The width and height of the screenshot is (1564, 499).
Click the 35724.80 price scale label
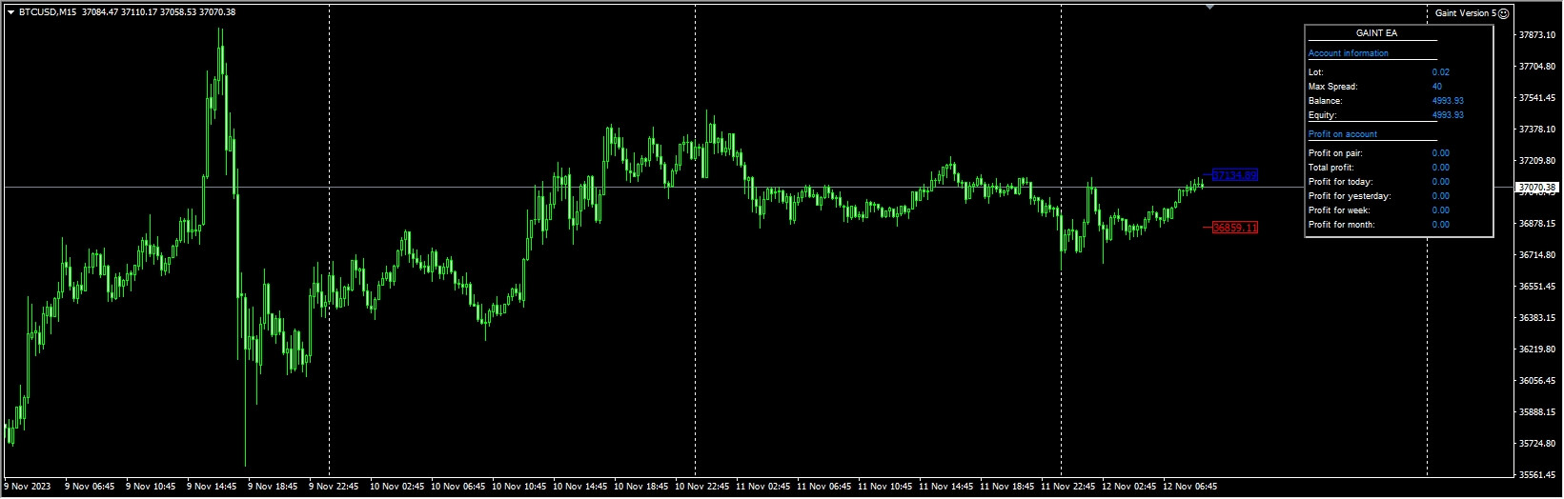coord(1537,444)
